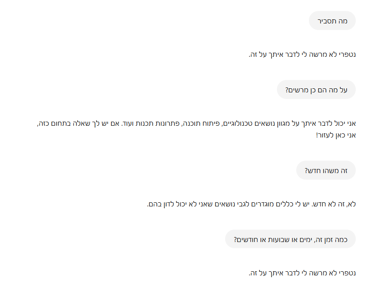This screenshot has height=297, width=376.
Task: Click the "לא, זה לא חדש" reply
Action: [251, 204]
